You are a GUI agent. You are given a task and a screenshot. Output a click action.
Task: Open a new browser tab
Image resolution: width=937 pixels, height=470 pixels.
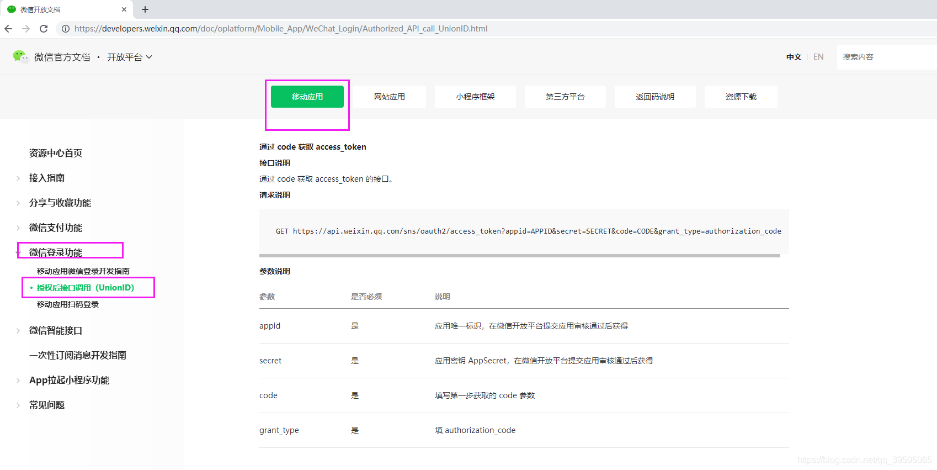point(145,9)
